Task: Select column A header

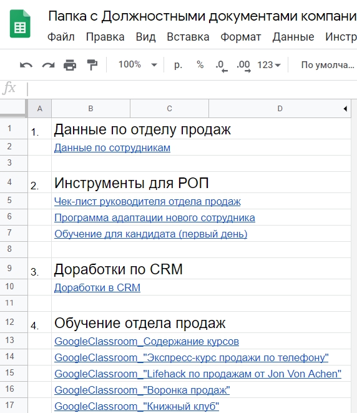Action: [40, 109]
